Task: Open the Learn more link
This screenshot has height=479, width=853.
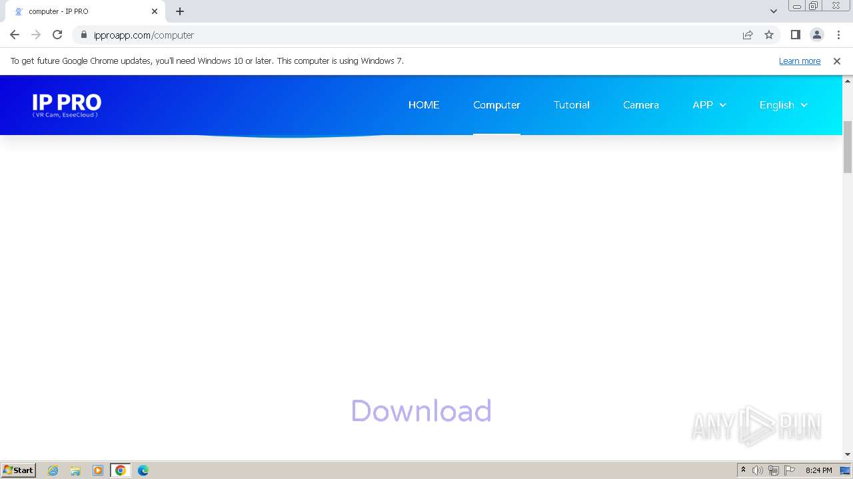Action: 800,61
